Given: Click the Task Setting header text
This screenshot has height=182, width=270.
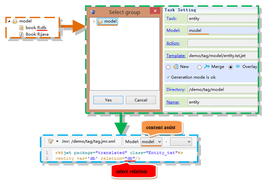Looking at the screenshot, I should tap(180, 10).
